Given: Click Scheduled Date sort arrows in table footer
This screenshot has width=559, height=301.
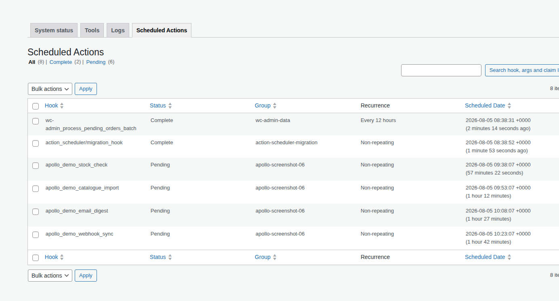Looking at the screenshot, I should pyautogui.click(x=509, y=257).
